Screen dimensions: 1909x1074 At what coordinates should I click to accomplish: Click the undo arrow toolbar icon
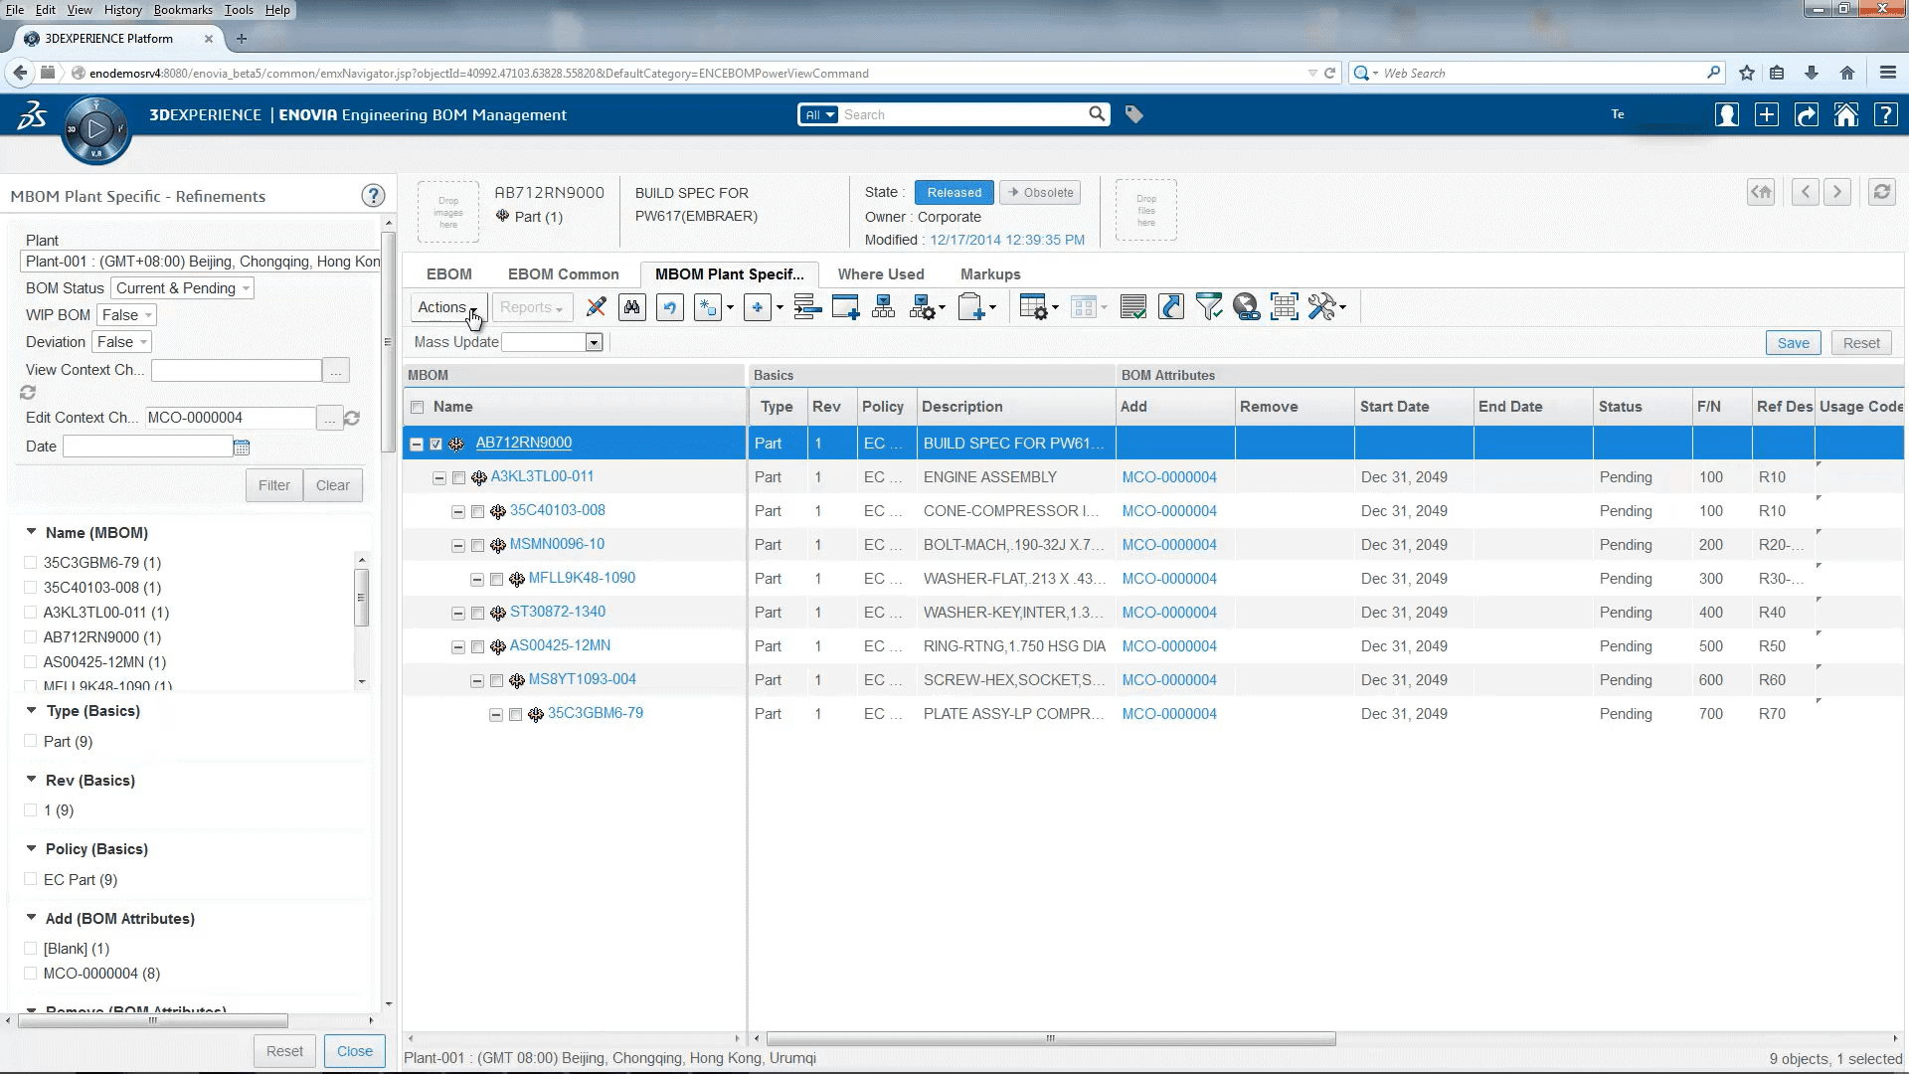[x=670, y=307]
